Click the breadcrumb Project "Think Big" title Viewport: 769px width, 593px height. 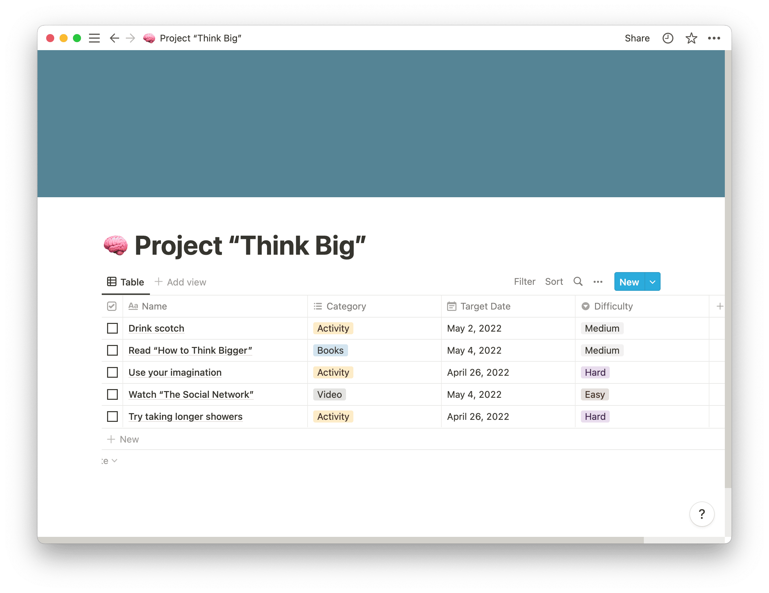pos(200,38)
